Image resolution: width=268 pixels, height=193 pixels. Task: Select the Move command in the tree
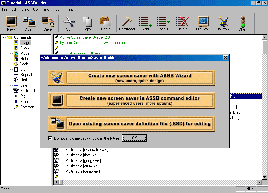tap(25, 53)
